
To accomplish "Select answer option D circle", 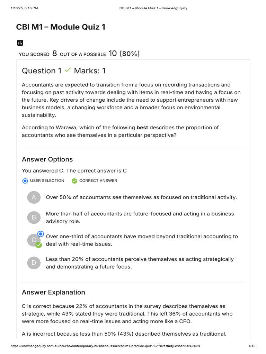I will point(34,263).
